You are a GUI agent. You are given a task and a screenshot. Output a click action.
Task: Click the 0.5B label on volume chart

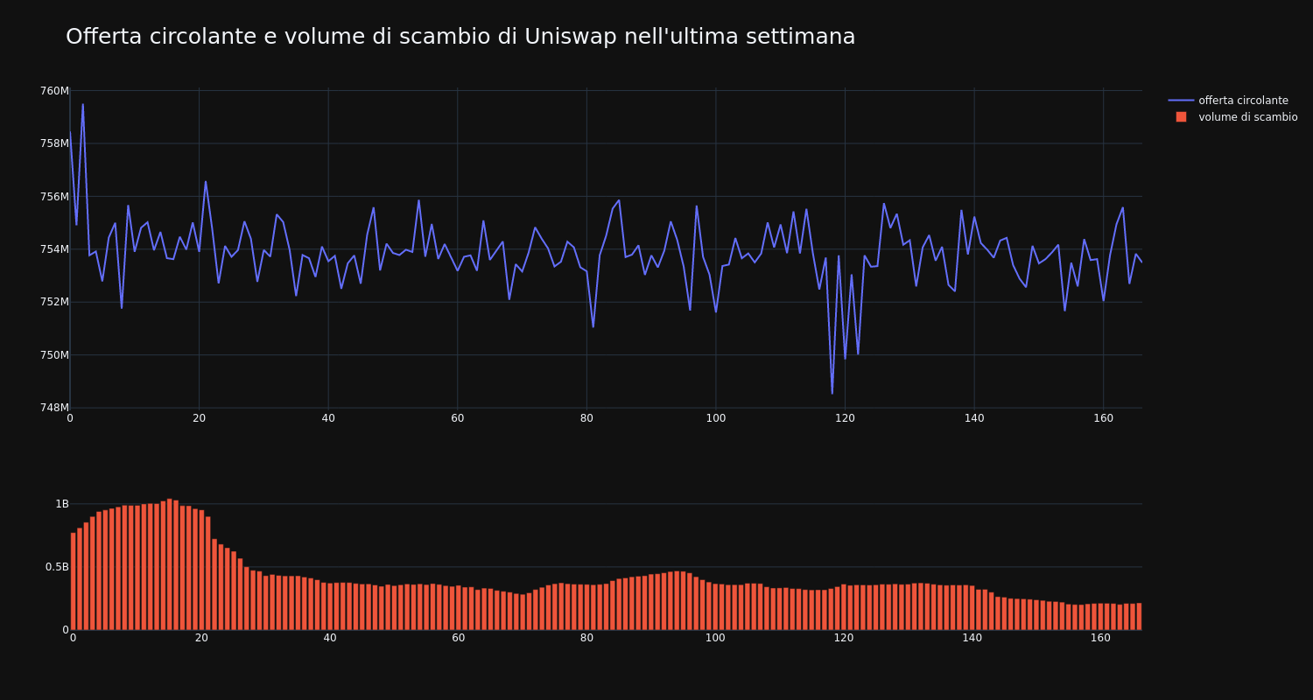(58, 567)
